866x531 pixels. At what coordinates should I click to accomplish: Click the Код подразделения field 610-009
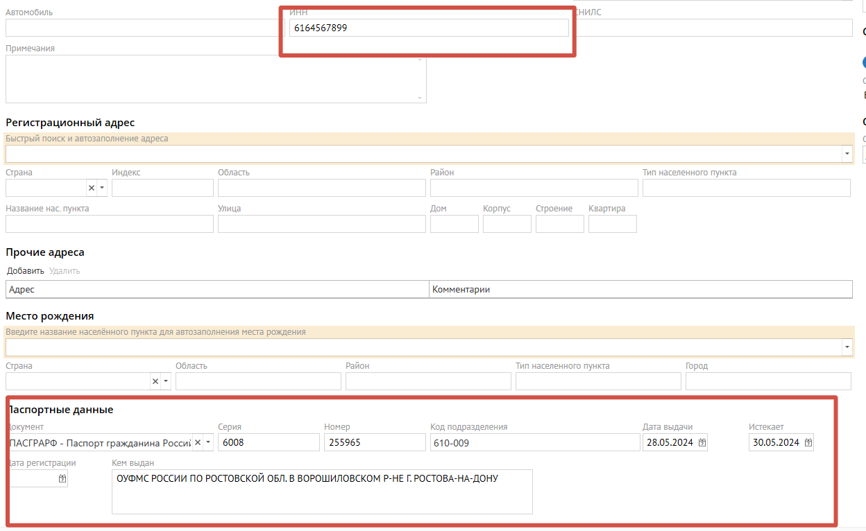[535, 442]
